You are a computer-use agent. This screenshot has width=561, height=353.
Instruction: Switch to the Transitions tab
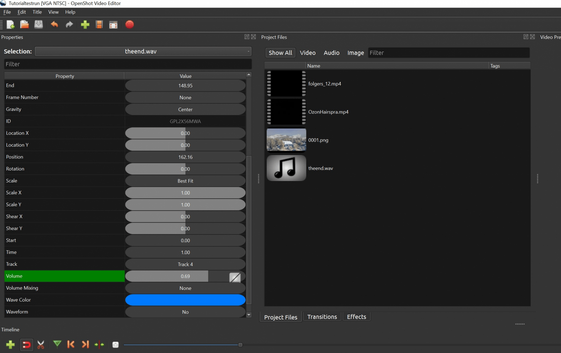(322, 317)
